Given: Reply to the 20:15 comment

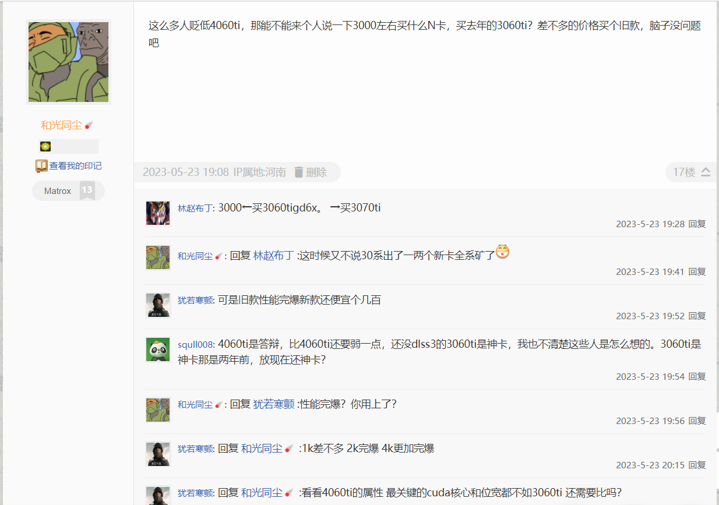Looking at the screenshot, I should tap(697, 465).
